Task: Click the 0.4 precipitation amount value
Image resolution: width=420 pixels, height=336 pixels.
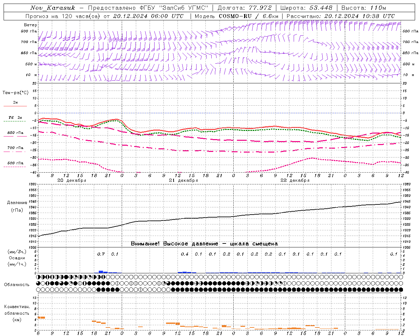Action: [185, 254]
